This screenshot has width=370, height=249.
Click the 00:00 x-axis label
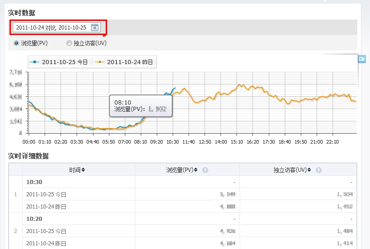coord(29,142)
